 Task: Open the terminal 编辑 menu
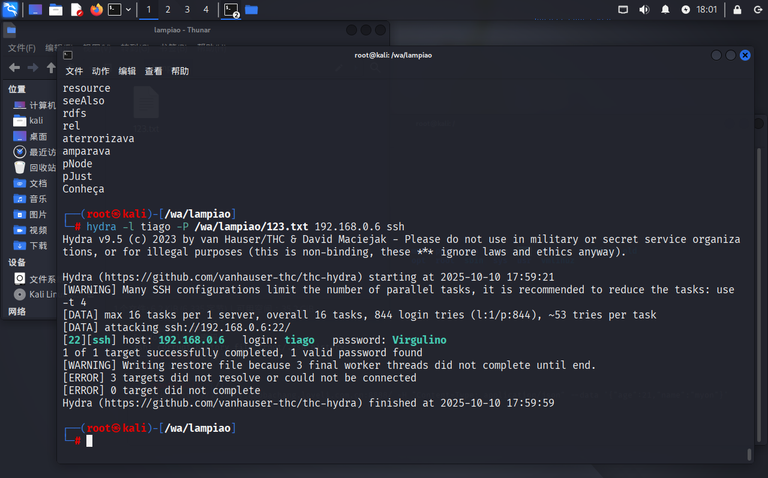pyautogui.click(x=127, y=71)
